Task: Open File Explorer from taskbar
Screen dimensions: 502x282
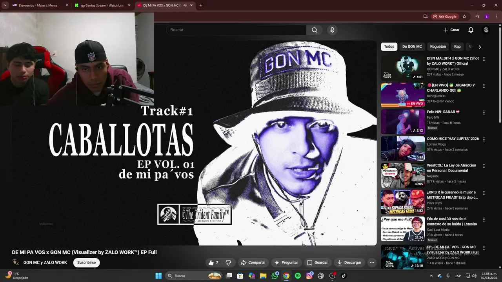Action: tap(263, 276)
